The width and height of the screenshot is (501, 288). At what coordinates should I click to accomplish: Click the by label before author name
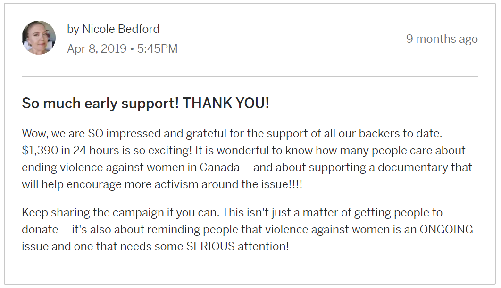73,29
